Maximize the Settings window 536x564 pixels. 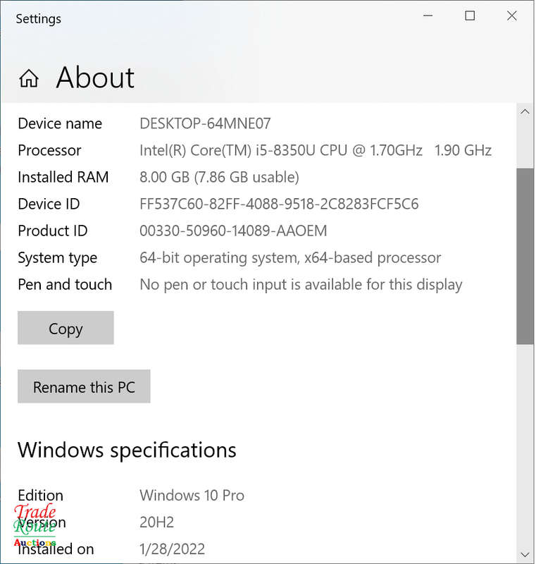point(470,16)
